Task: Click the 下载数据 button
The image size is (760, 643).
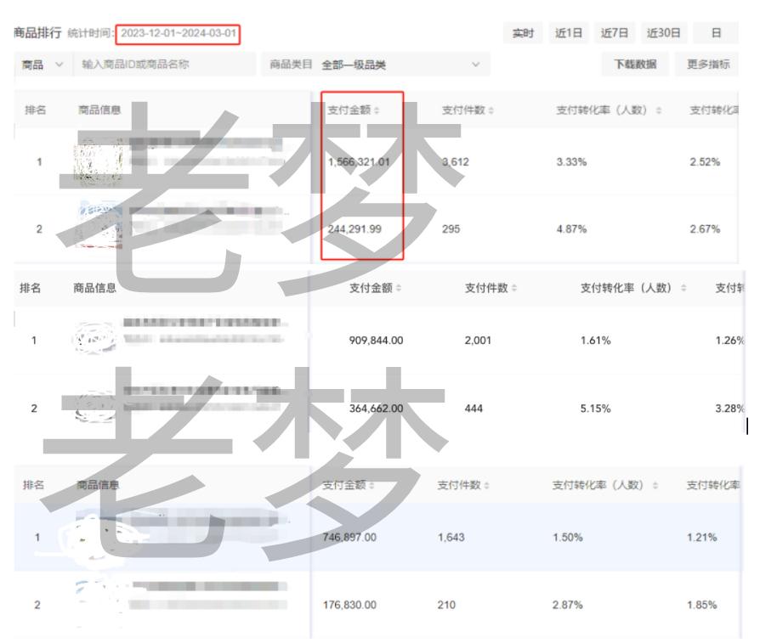Action: 638,63
